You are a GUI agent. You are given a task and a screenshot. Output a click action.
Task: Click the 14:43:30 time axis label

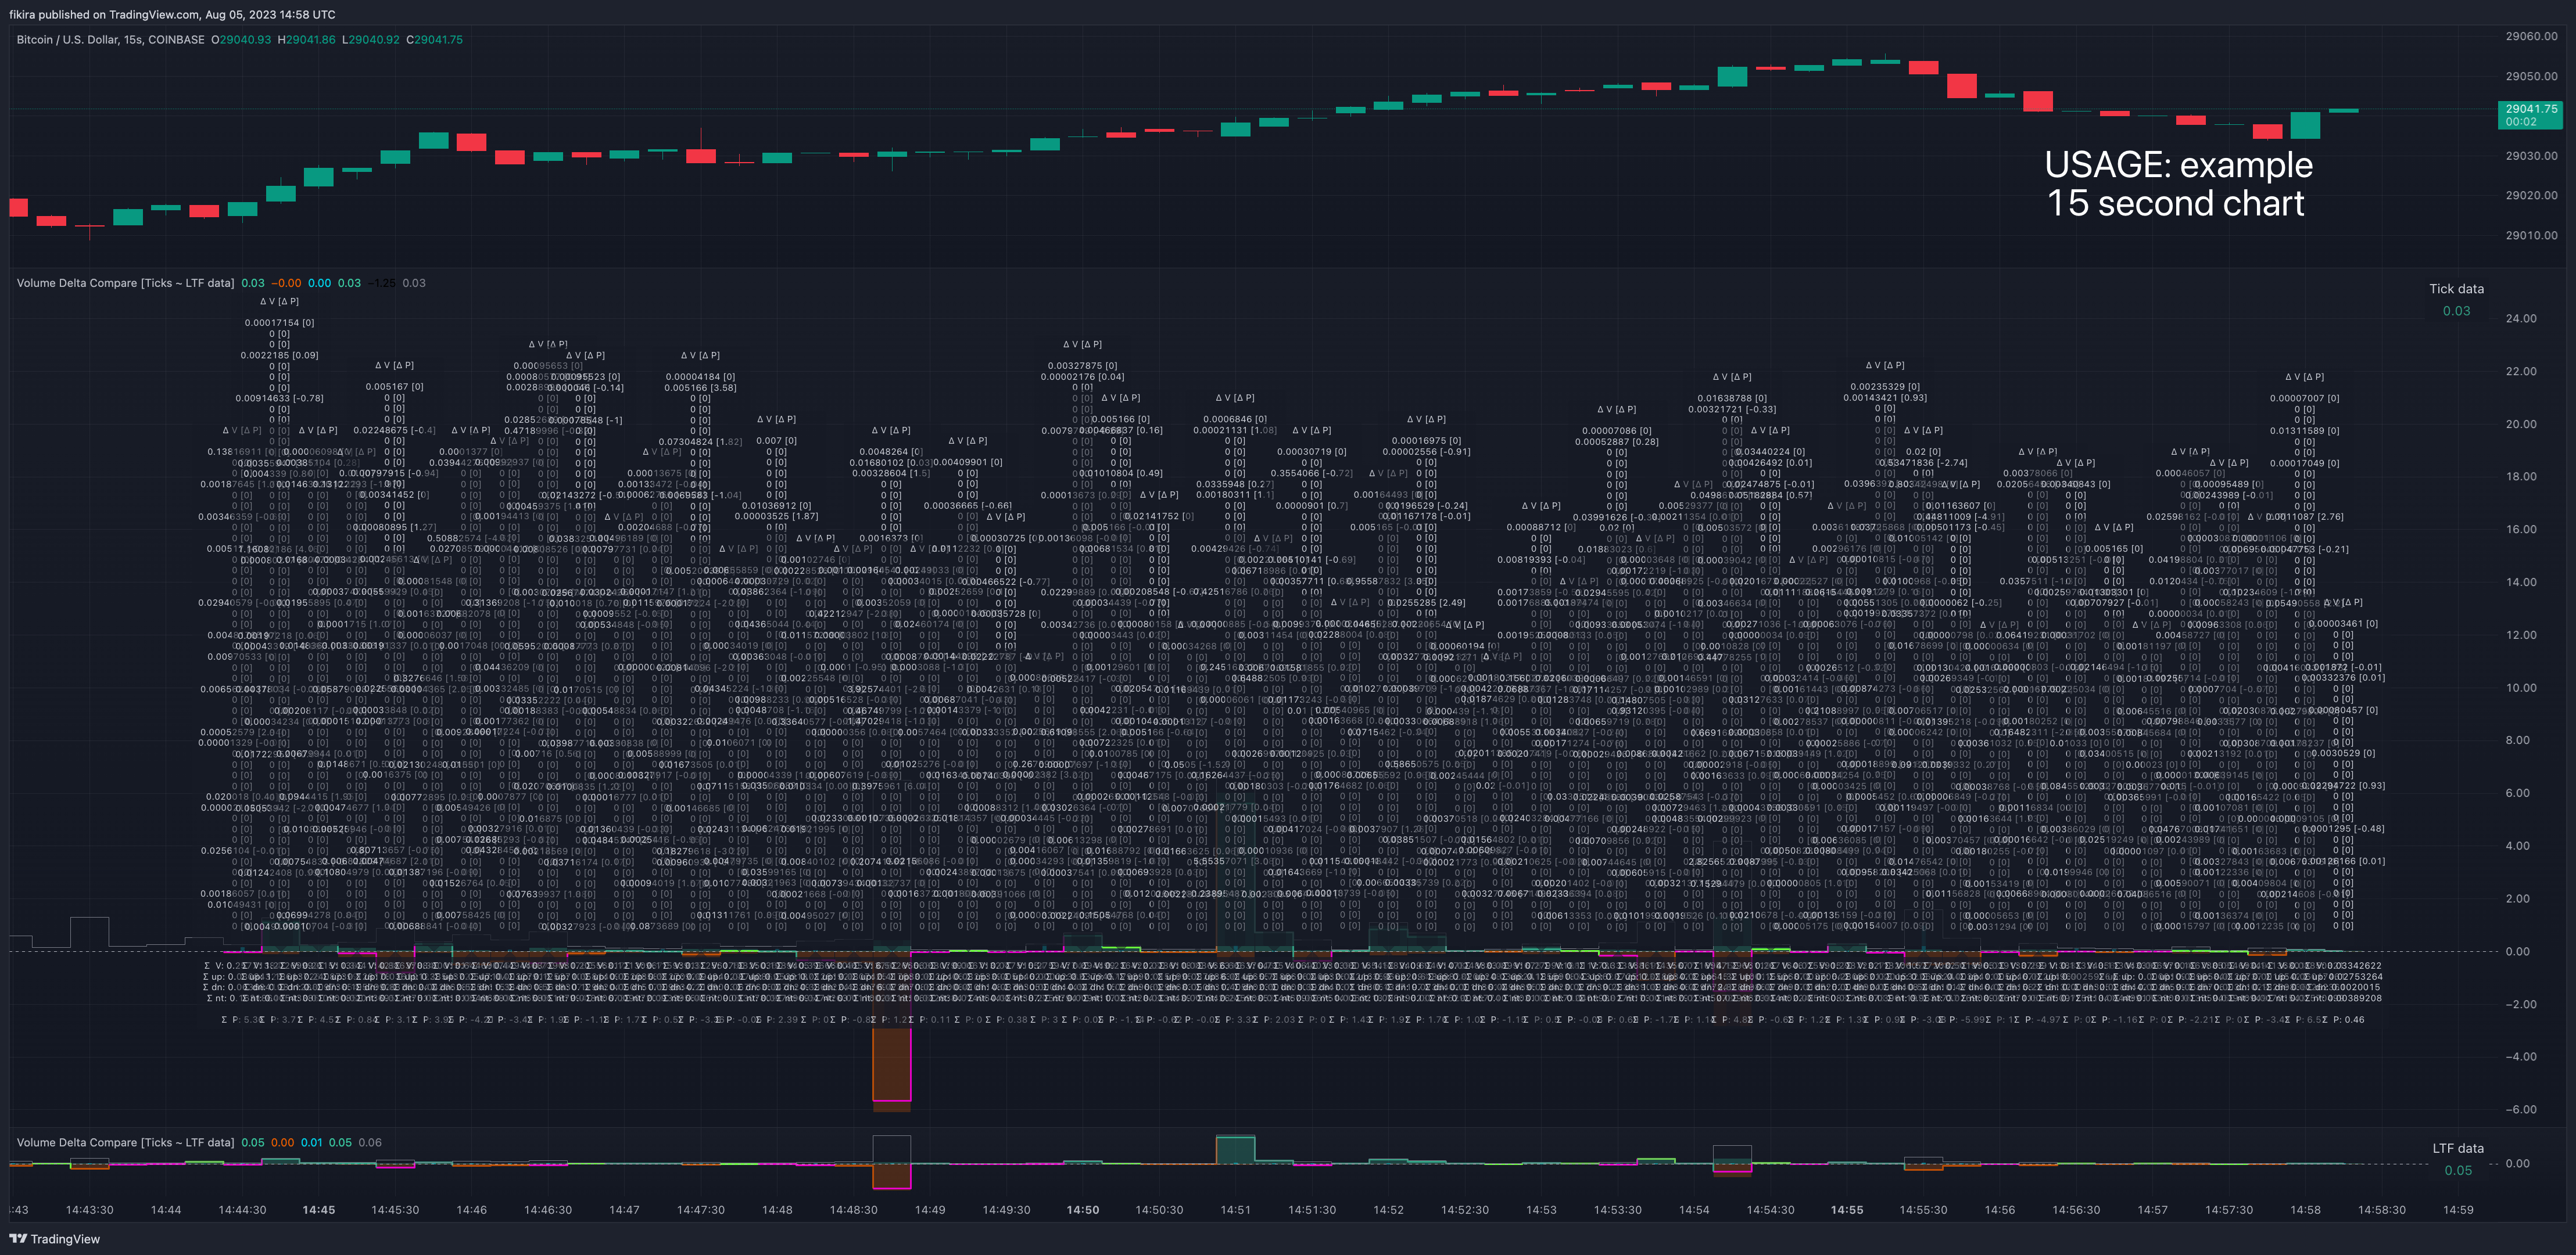pyautogui.click(x=90, y=1210)
